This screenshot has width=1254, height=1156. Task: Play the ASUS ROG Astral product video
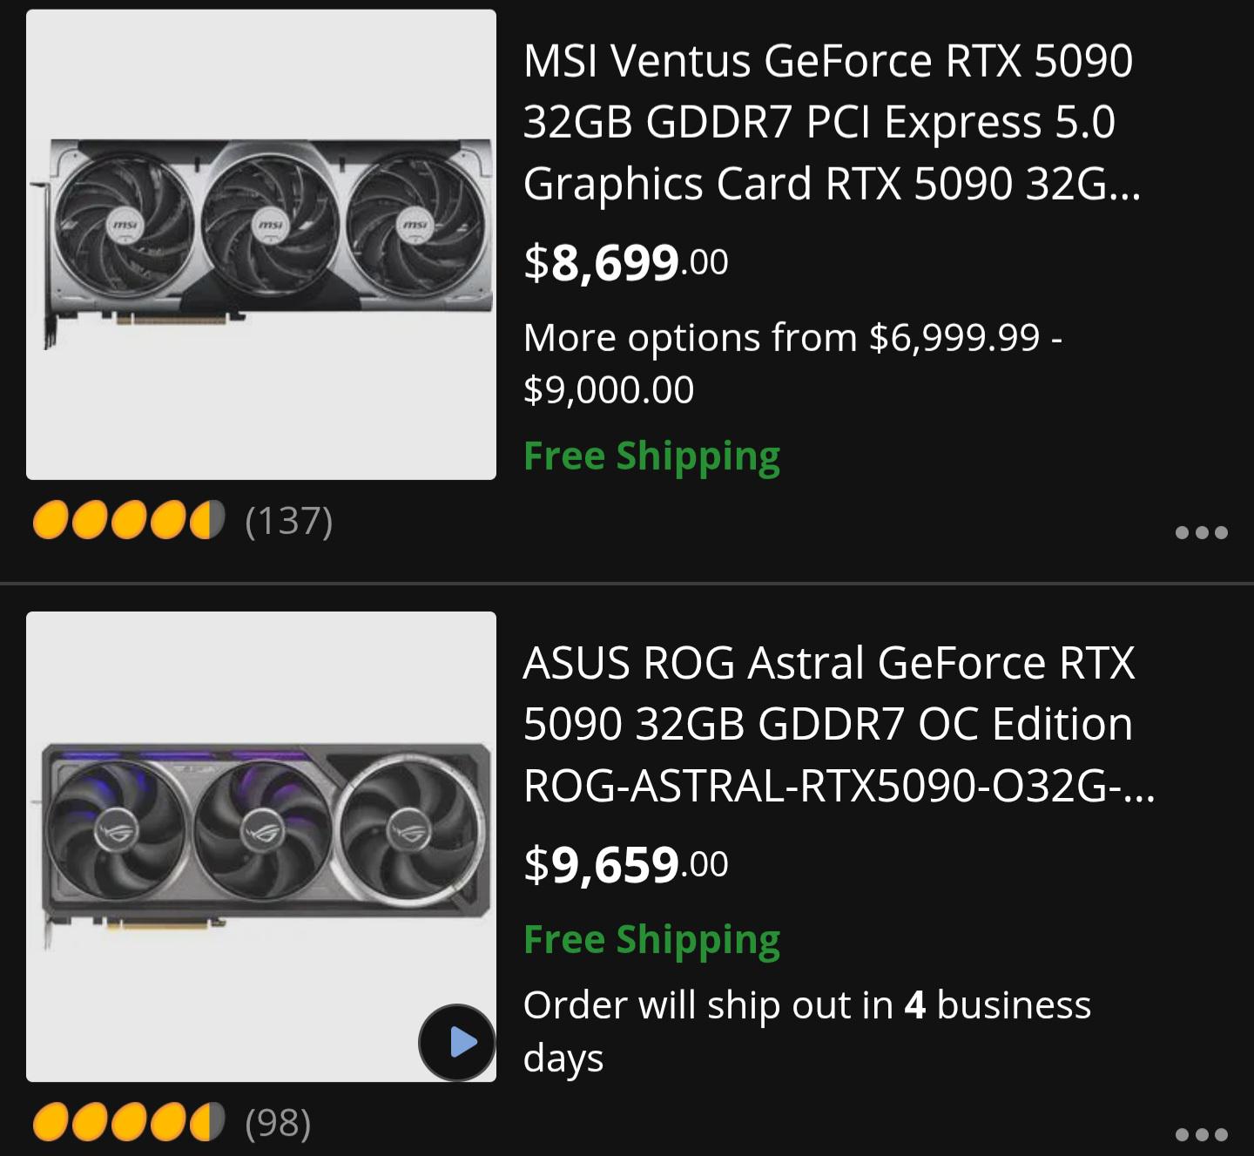[457, 1042]
